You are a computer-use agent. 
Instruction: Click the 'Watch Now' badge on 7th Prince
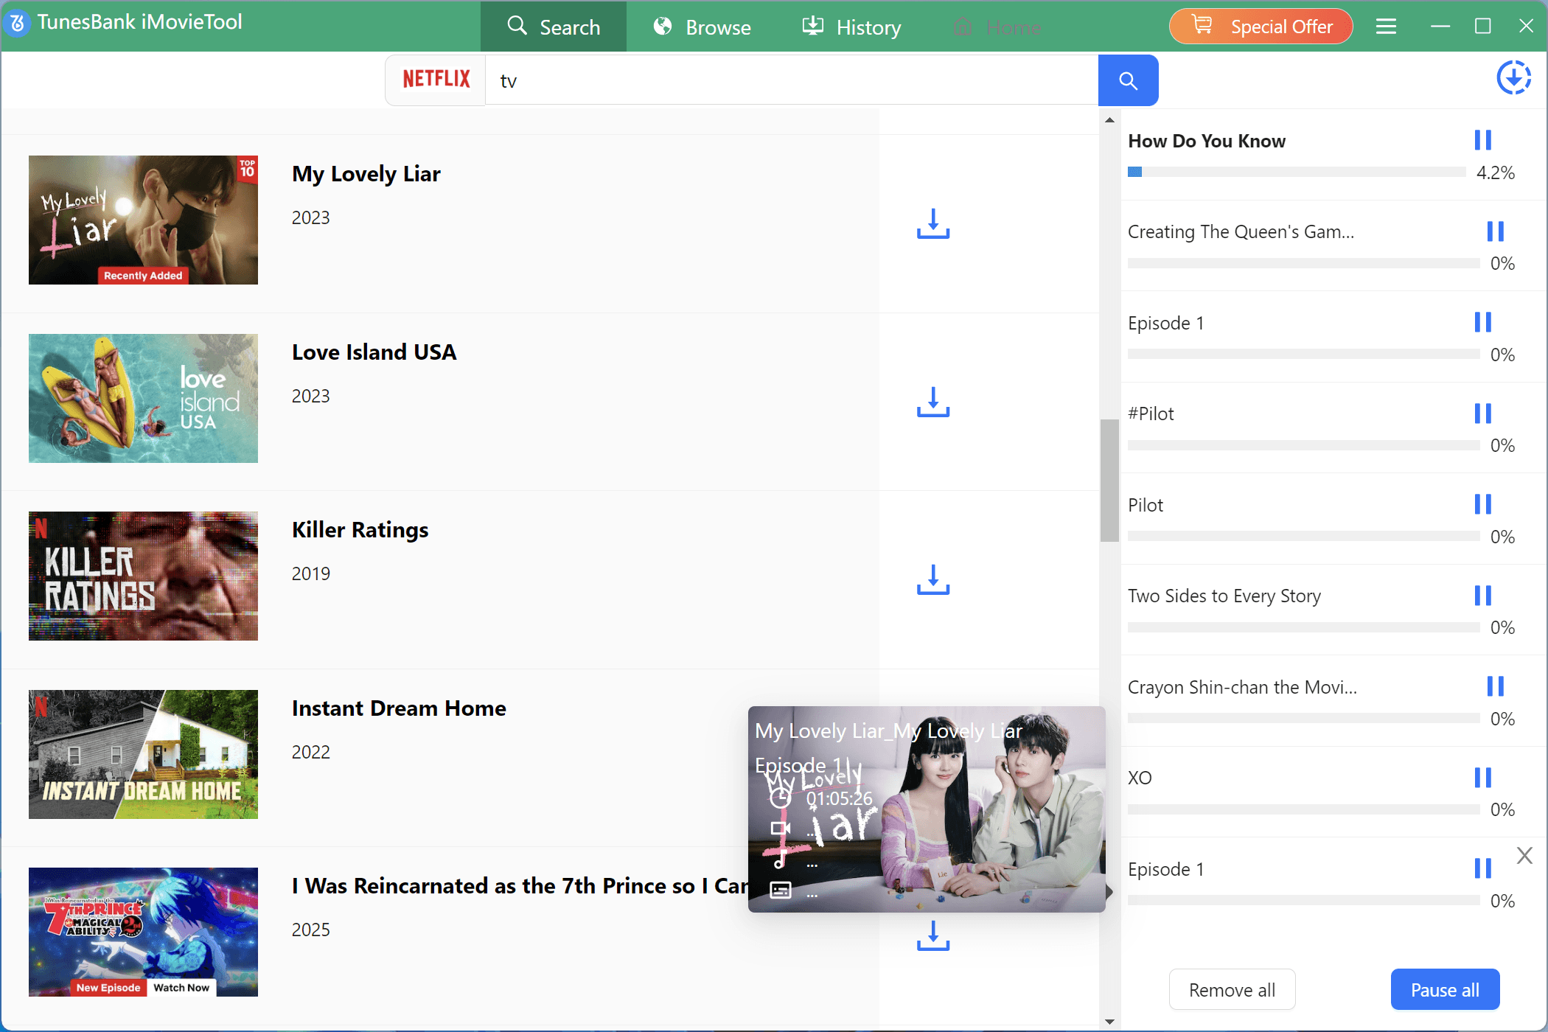[x=181, y=988]
